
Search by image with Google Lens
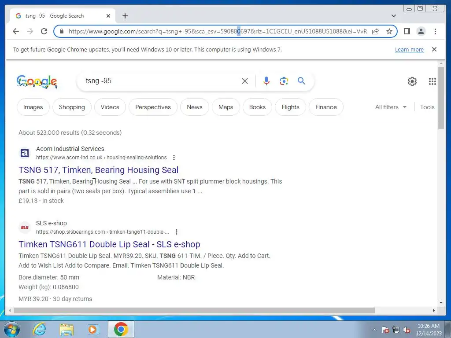point(284,81)
